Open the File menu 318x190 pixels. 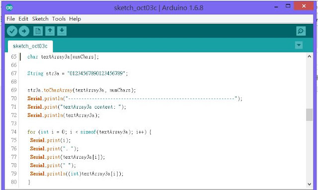pyautogui.click(x=11, y=19)
